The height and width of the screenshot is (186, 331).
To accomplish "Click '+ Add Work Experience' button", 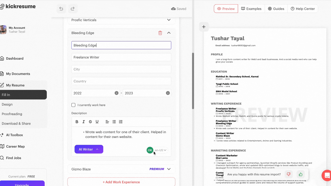I will [121, 182].
